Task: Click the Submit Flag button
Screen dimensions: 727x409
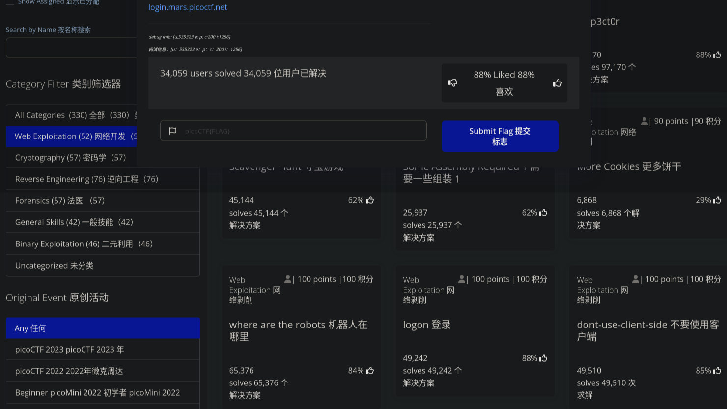Action: (x=500, y=136)
